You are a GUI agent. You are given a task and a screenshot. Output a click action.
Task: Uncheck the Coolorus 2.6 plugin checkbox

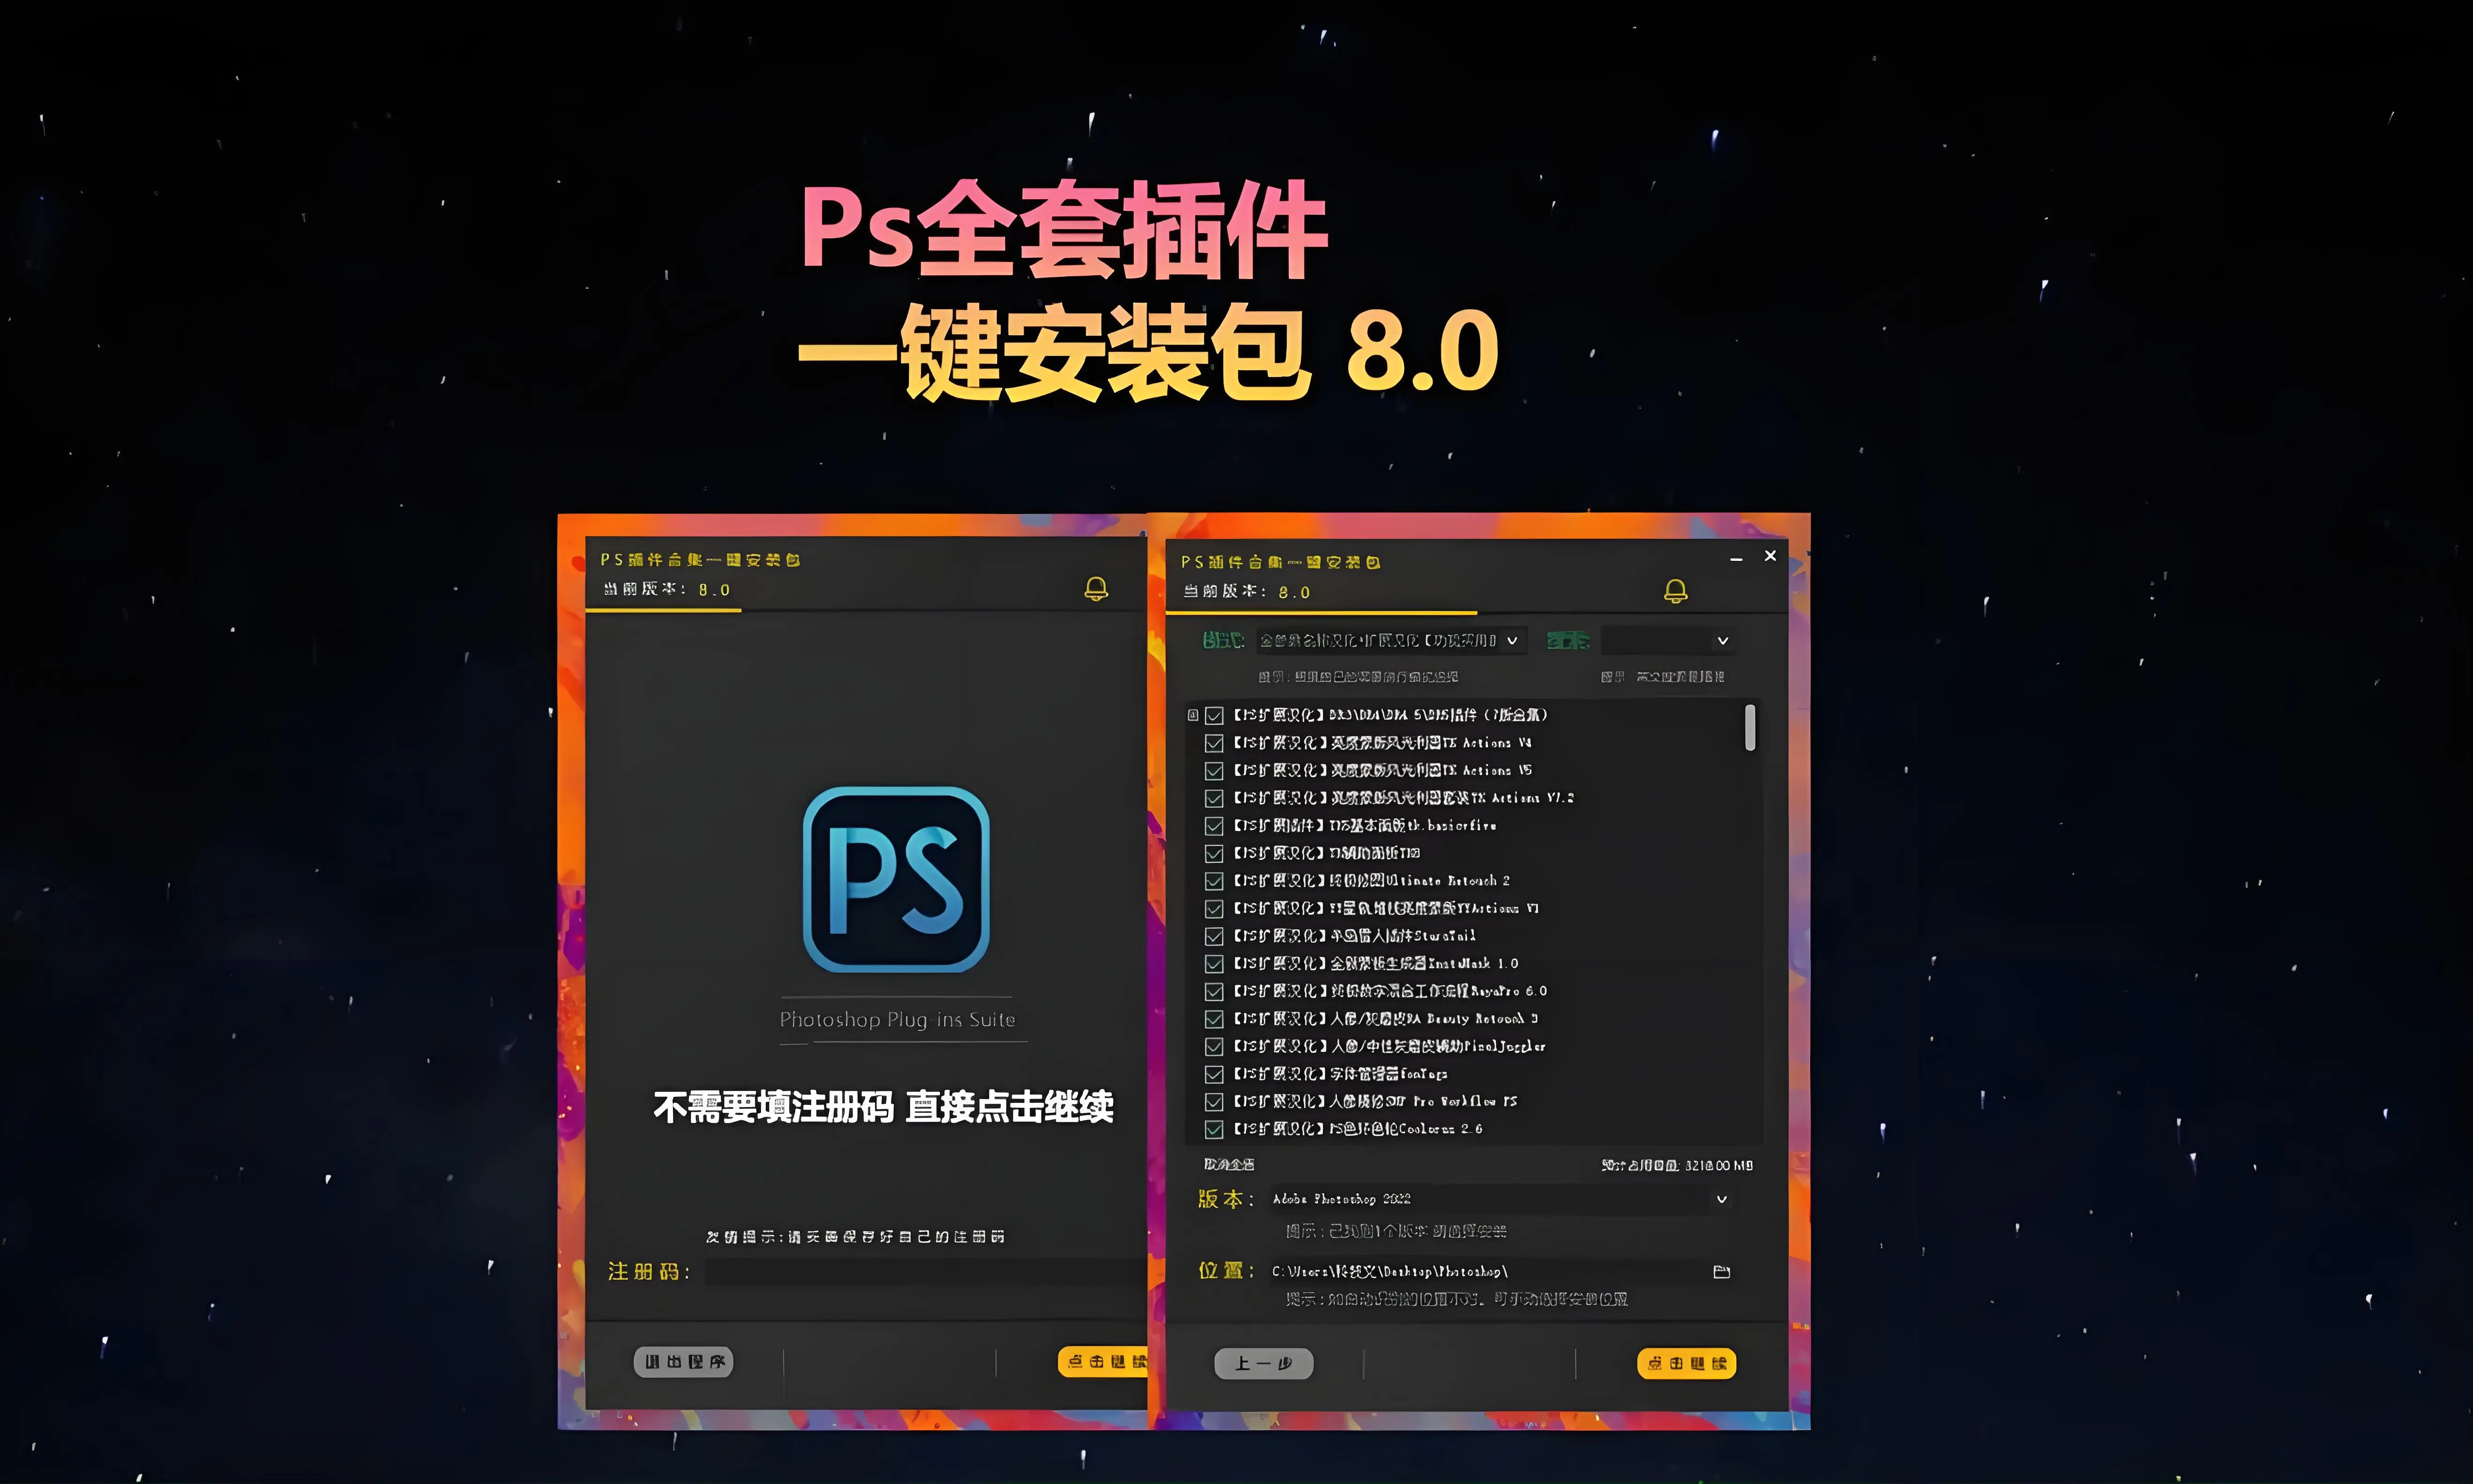[x=1214, y=1129]
